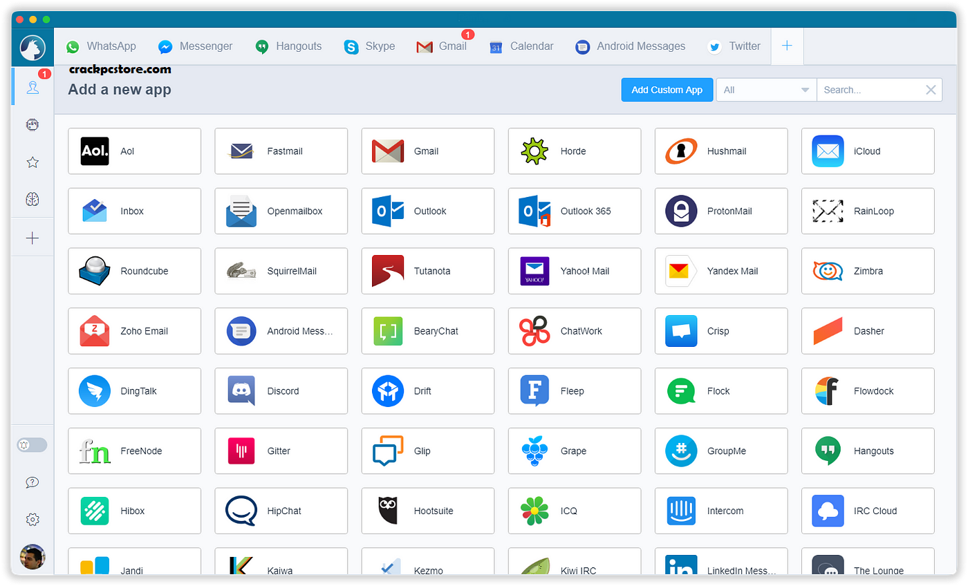Add the SquirrelMail app
Viewport: 968px width, 586px height.
tap(281, 271)
